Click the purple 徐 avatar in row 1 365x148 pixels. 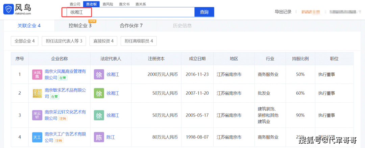pos(99,75)
